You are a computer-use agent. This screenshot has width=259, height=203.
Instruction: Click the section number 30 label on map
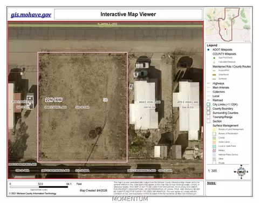[x=105, y=100]
